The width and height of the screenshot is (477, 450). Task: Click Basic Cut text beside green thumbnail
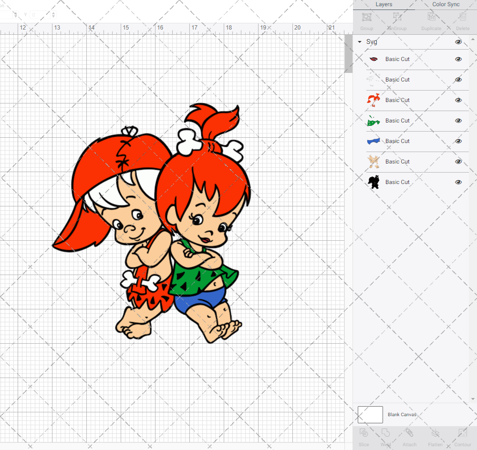coord(397,121)
